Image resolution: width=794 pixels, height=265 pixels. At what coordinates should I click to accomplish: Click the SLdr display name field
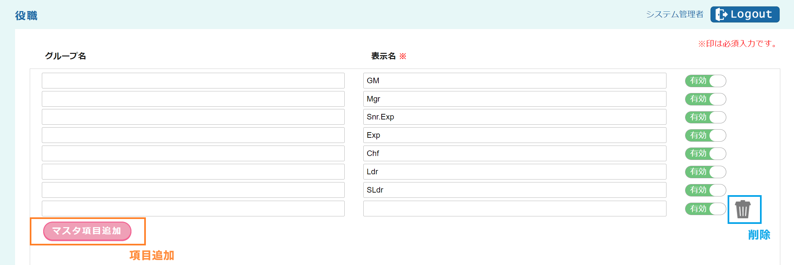click(514, 190)
